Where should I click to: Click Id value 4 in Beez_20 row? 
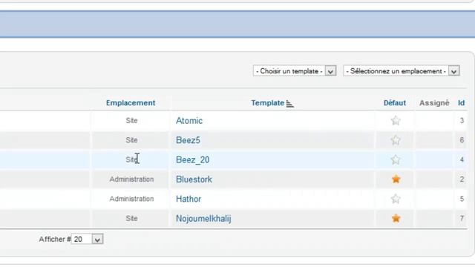click(x=462, y=159)
